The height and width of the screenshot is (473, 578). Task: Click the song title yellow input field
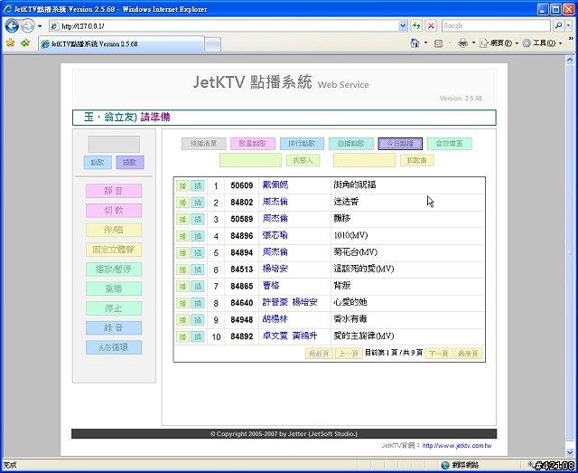pos(365,160)
